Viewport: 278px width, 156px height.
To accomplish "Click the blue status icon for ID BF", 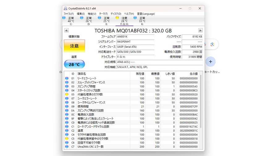I will (x=67, y=118).
